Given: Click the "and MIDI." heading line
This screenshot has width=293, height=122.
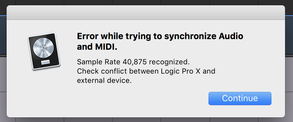Looking at the screenshot, I should [97, 47].
